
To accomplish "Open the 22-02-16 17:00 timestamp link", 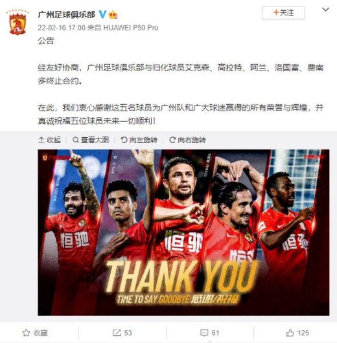I will [62, 28].
